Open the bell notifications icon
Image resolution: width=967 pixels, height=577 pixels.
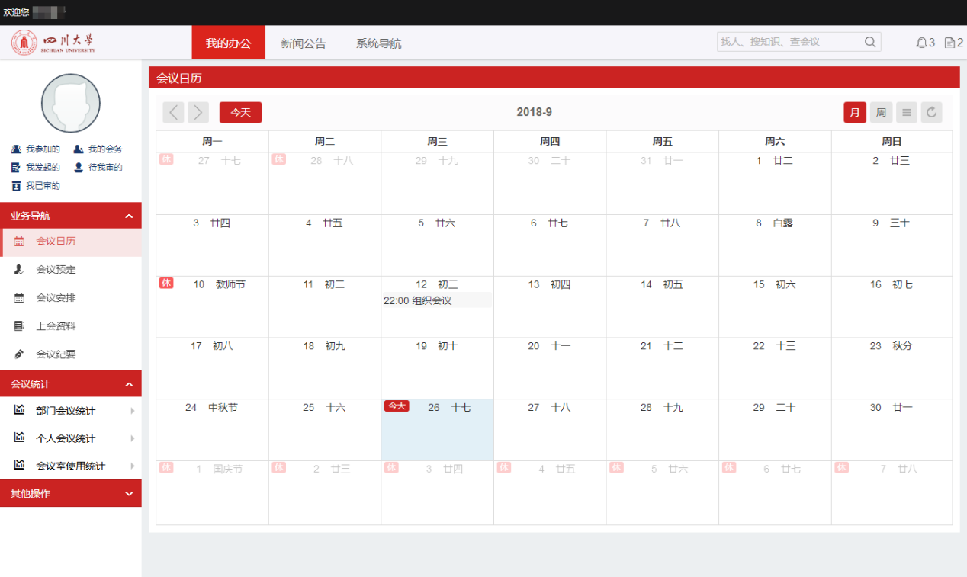[921, 43]
